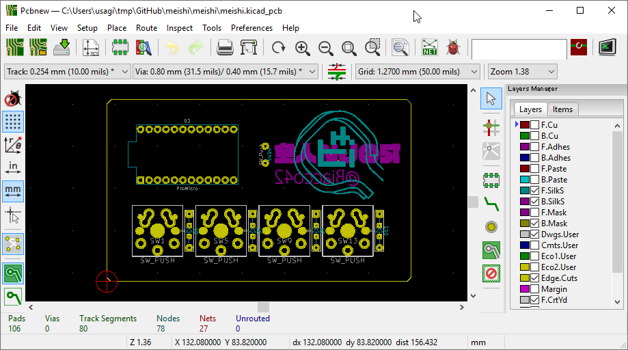Open the scripting console icon
The height and width of the screenshot is (350, 628).
[607, 47]
